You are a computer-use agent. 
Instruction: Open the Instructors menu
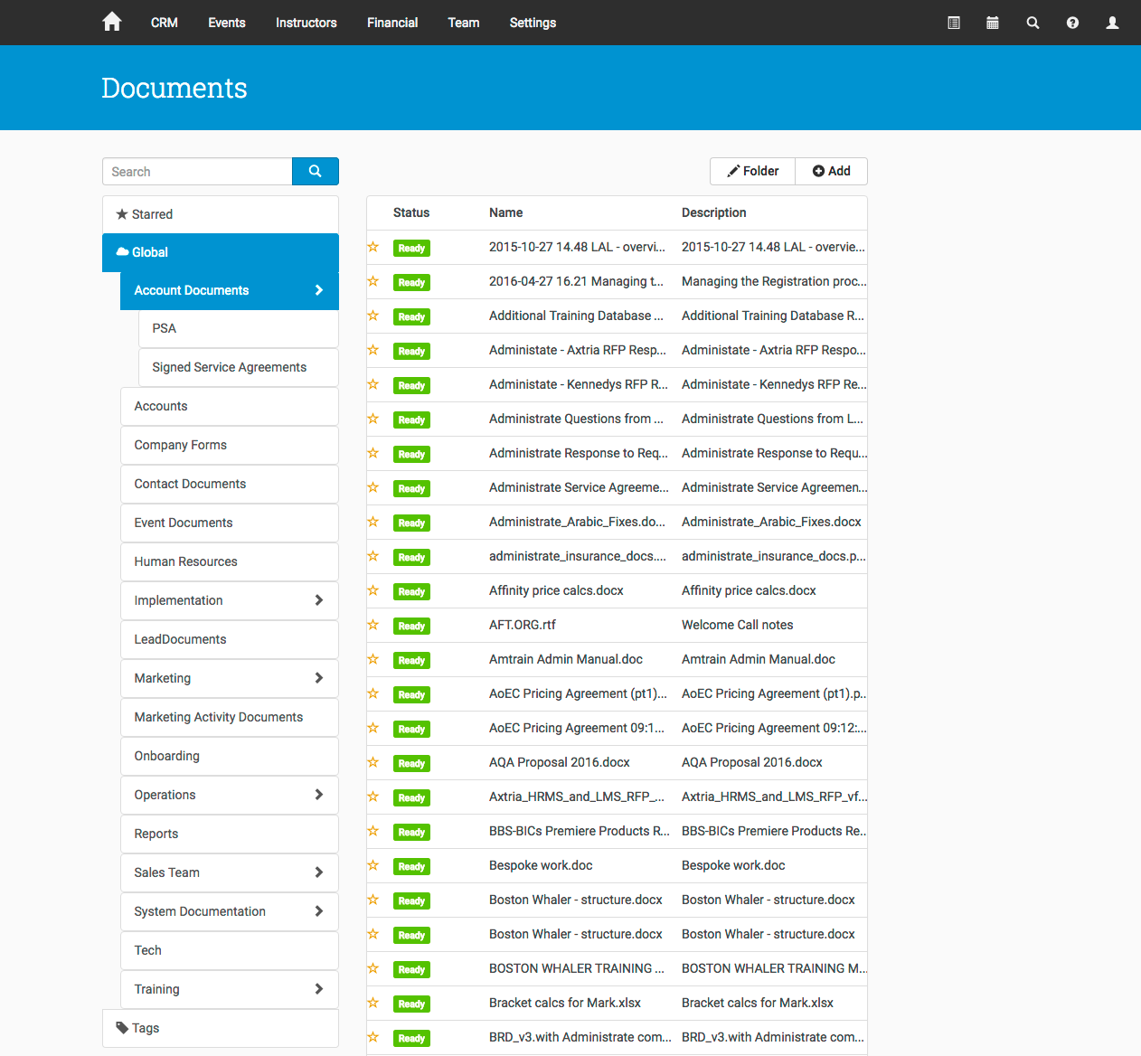[x=306, y=23]
